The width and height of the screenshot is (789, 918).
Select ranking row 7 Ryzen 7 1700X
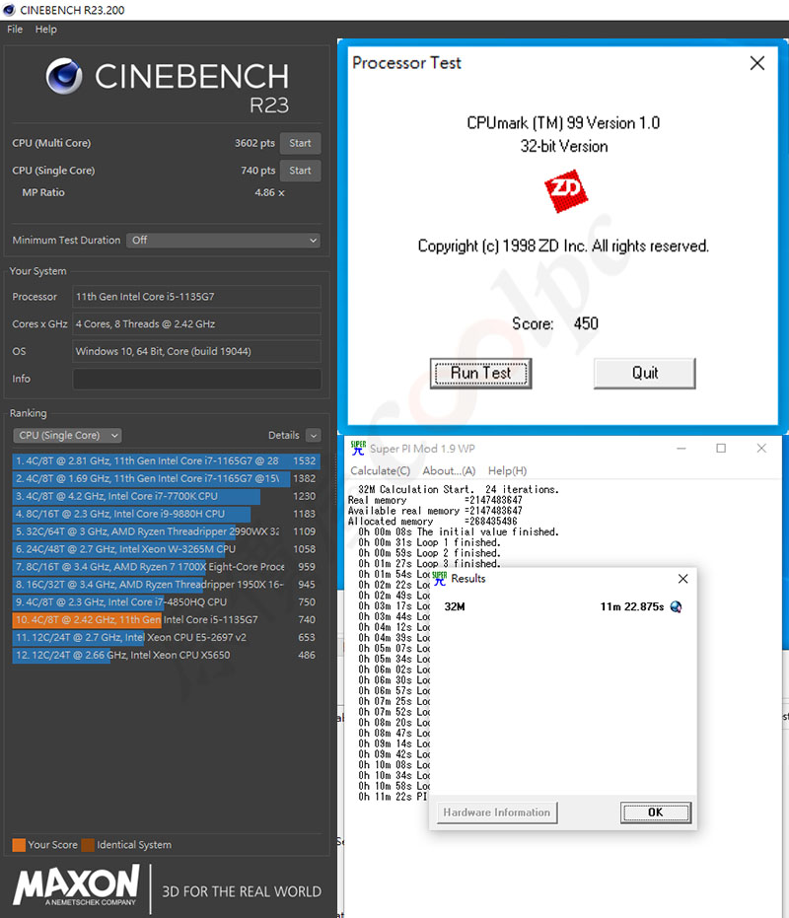pos(167,567)
